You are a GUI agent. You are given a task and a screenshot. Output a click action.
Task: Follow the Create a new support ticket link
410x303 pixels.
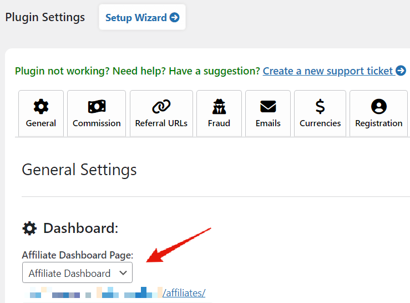pyautogui.click(x=329, y=71)
